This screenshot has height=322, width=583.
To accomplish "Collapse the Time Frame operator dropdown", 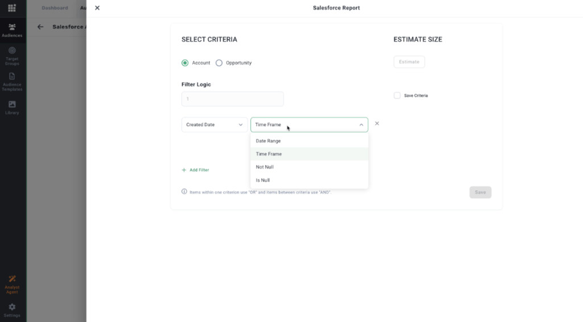I will tap(309, 124).
